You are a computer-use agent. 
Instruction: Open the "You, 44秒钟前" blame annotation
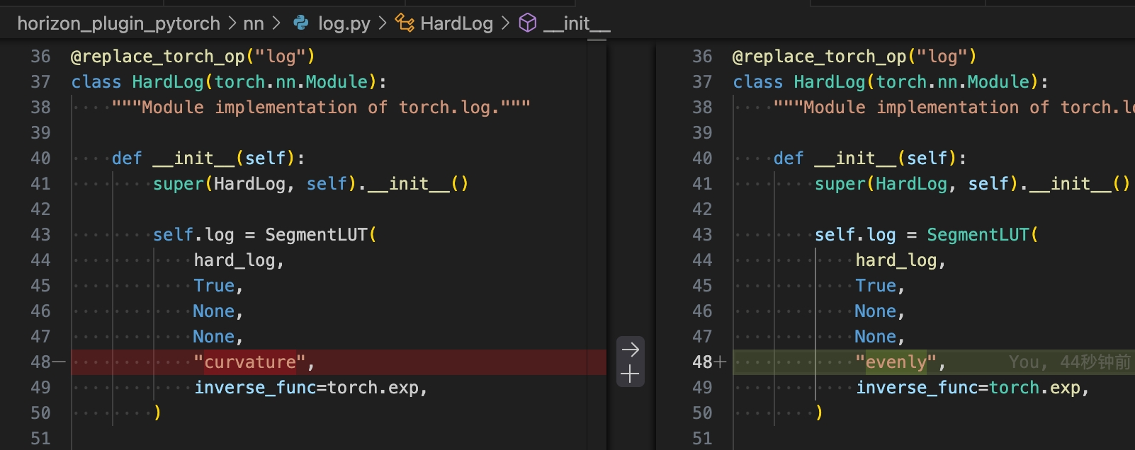(x=1069, y=362)
